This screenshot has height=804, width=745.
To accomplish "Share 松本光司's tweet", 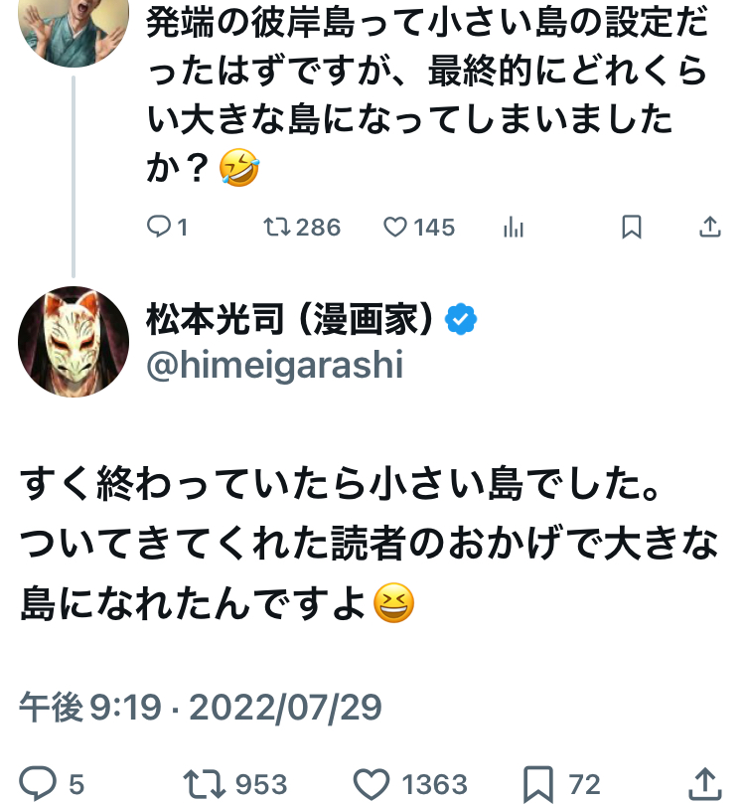I will point(703,783).
